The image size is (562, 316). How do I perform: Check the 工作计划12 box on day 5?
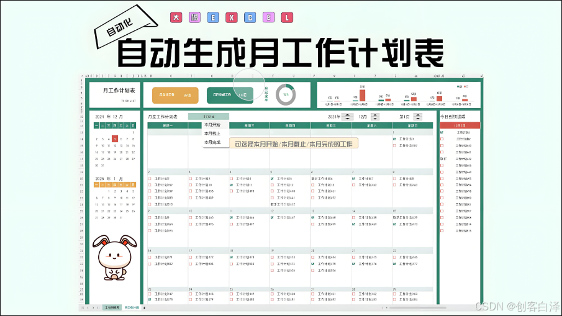tap(272, 185)
